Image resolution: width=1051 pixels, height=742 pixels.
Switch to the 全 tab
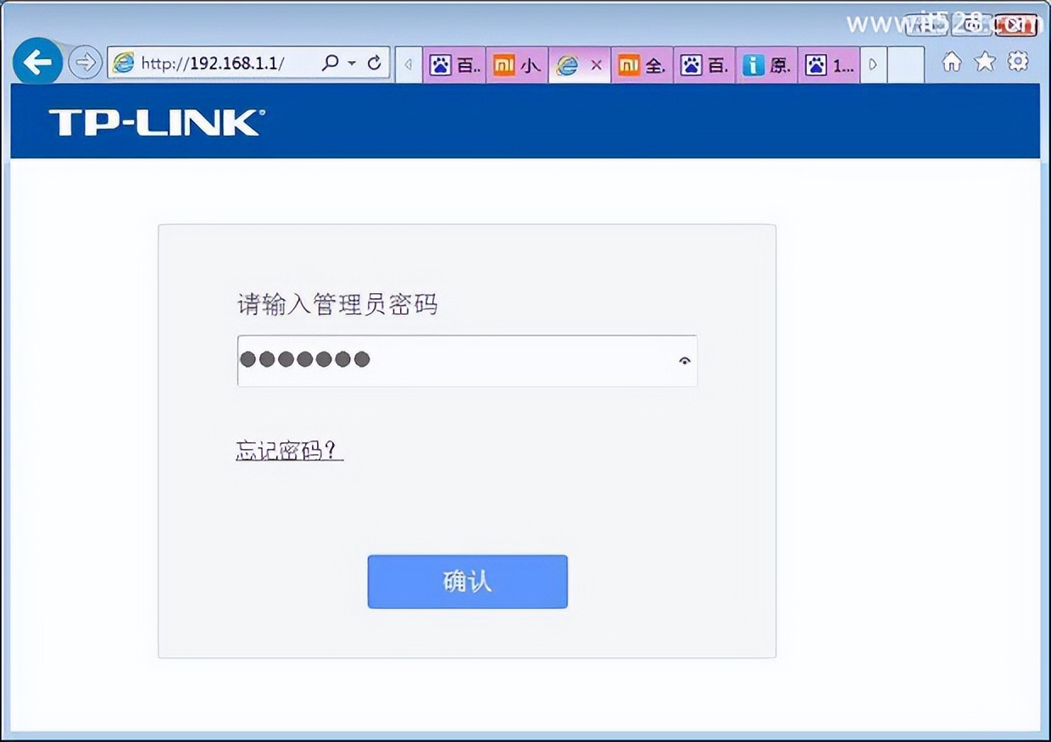641,64
